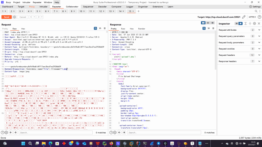The image size is (262, 147).
Task: Show hidden system tray icons
Action: 222,143
